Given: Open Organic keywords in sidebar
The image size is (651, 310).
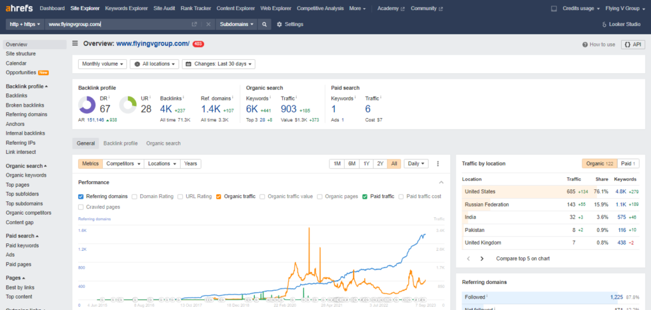Looking at the screenshot, I should pos(26,175).
